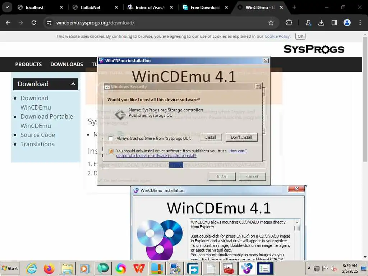This screenshot has width=368, height=276.
Task: Dismiss cookie notice with OK
Action: [x=300, y=36]
